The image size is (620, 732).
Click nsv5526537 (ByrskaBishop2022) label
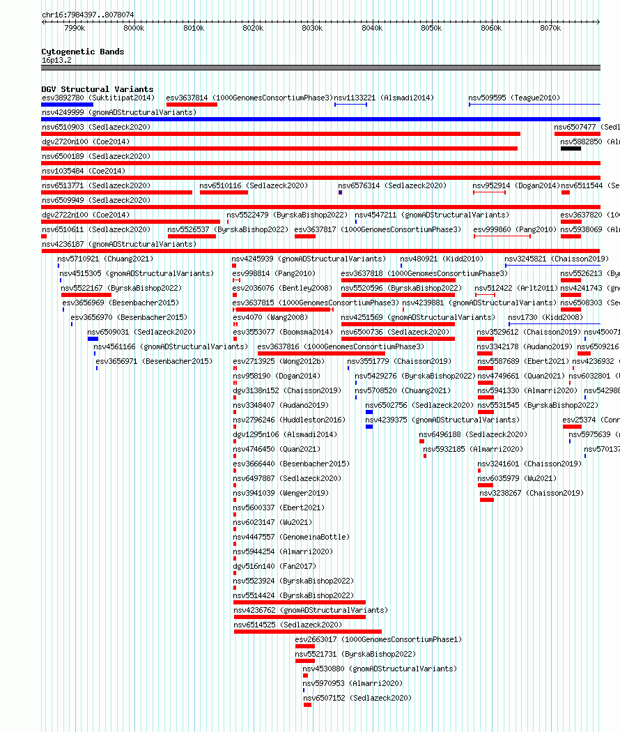(x=228, y=229)
